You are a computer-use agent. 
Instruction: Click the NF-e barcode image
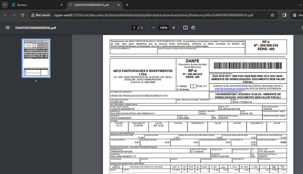248,65
